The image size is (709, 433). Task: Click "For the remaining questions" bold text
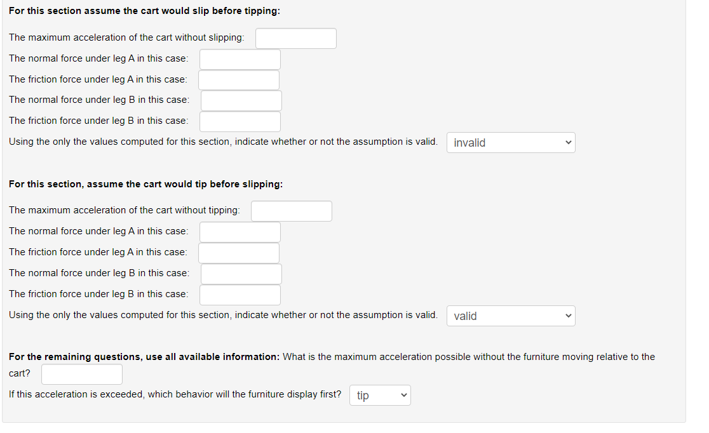[x=144, y=357]
